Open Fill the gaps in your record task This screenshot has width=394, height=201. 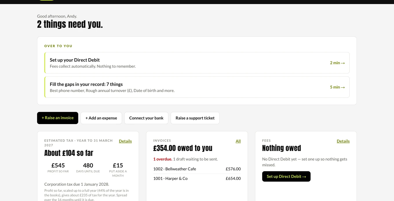(x=197, y=87)
